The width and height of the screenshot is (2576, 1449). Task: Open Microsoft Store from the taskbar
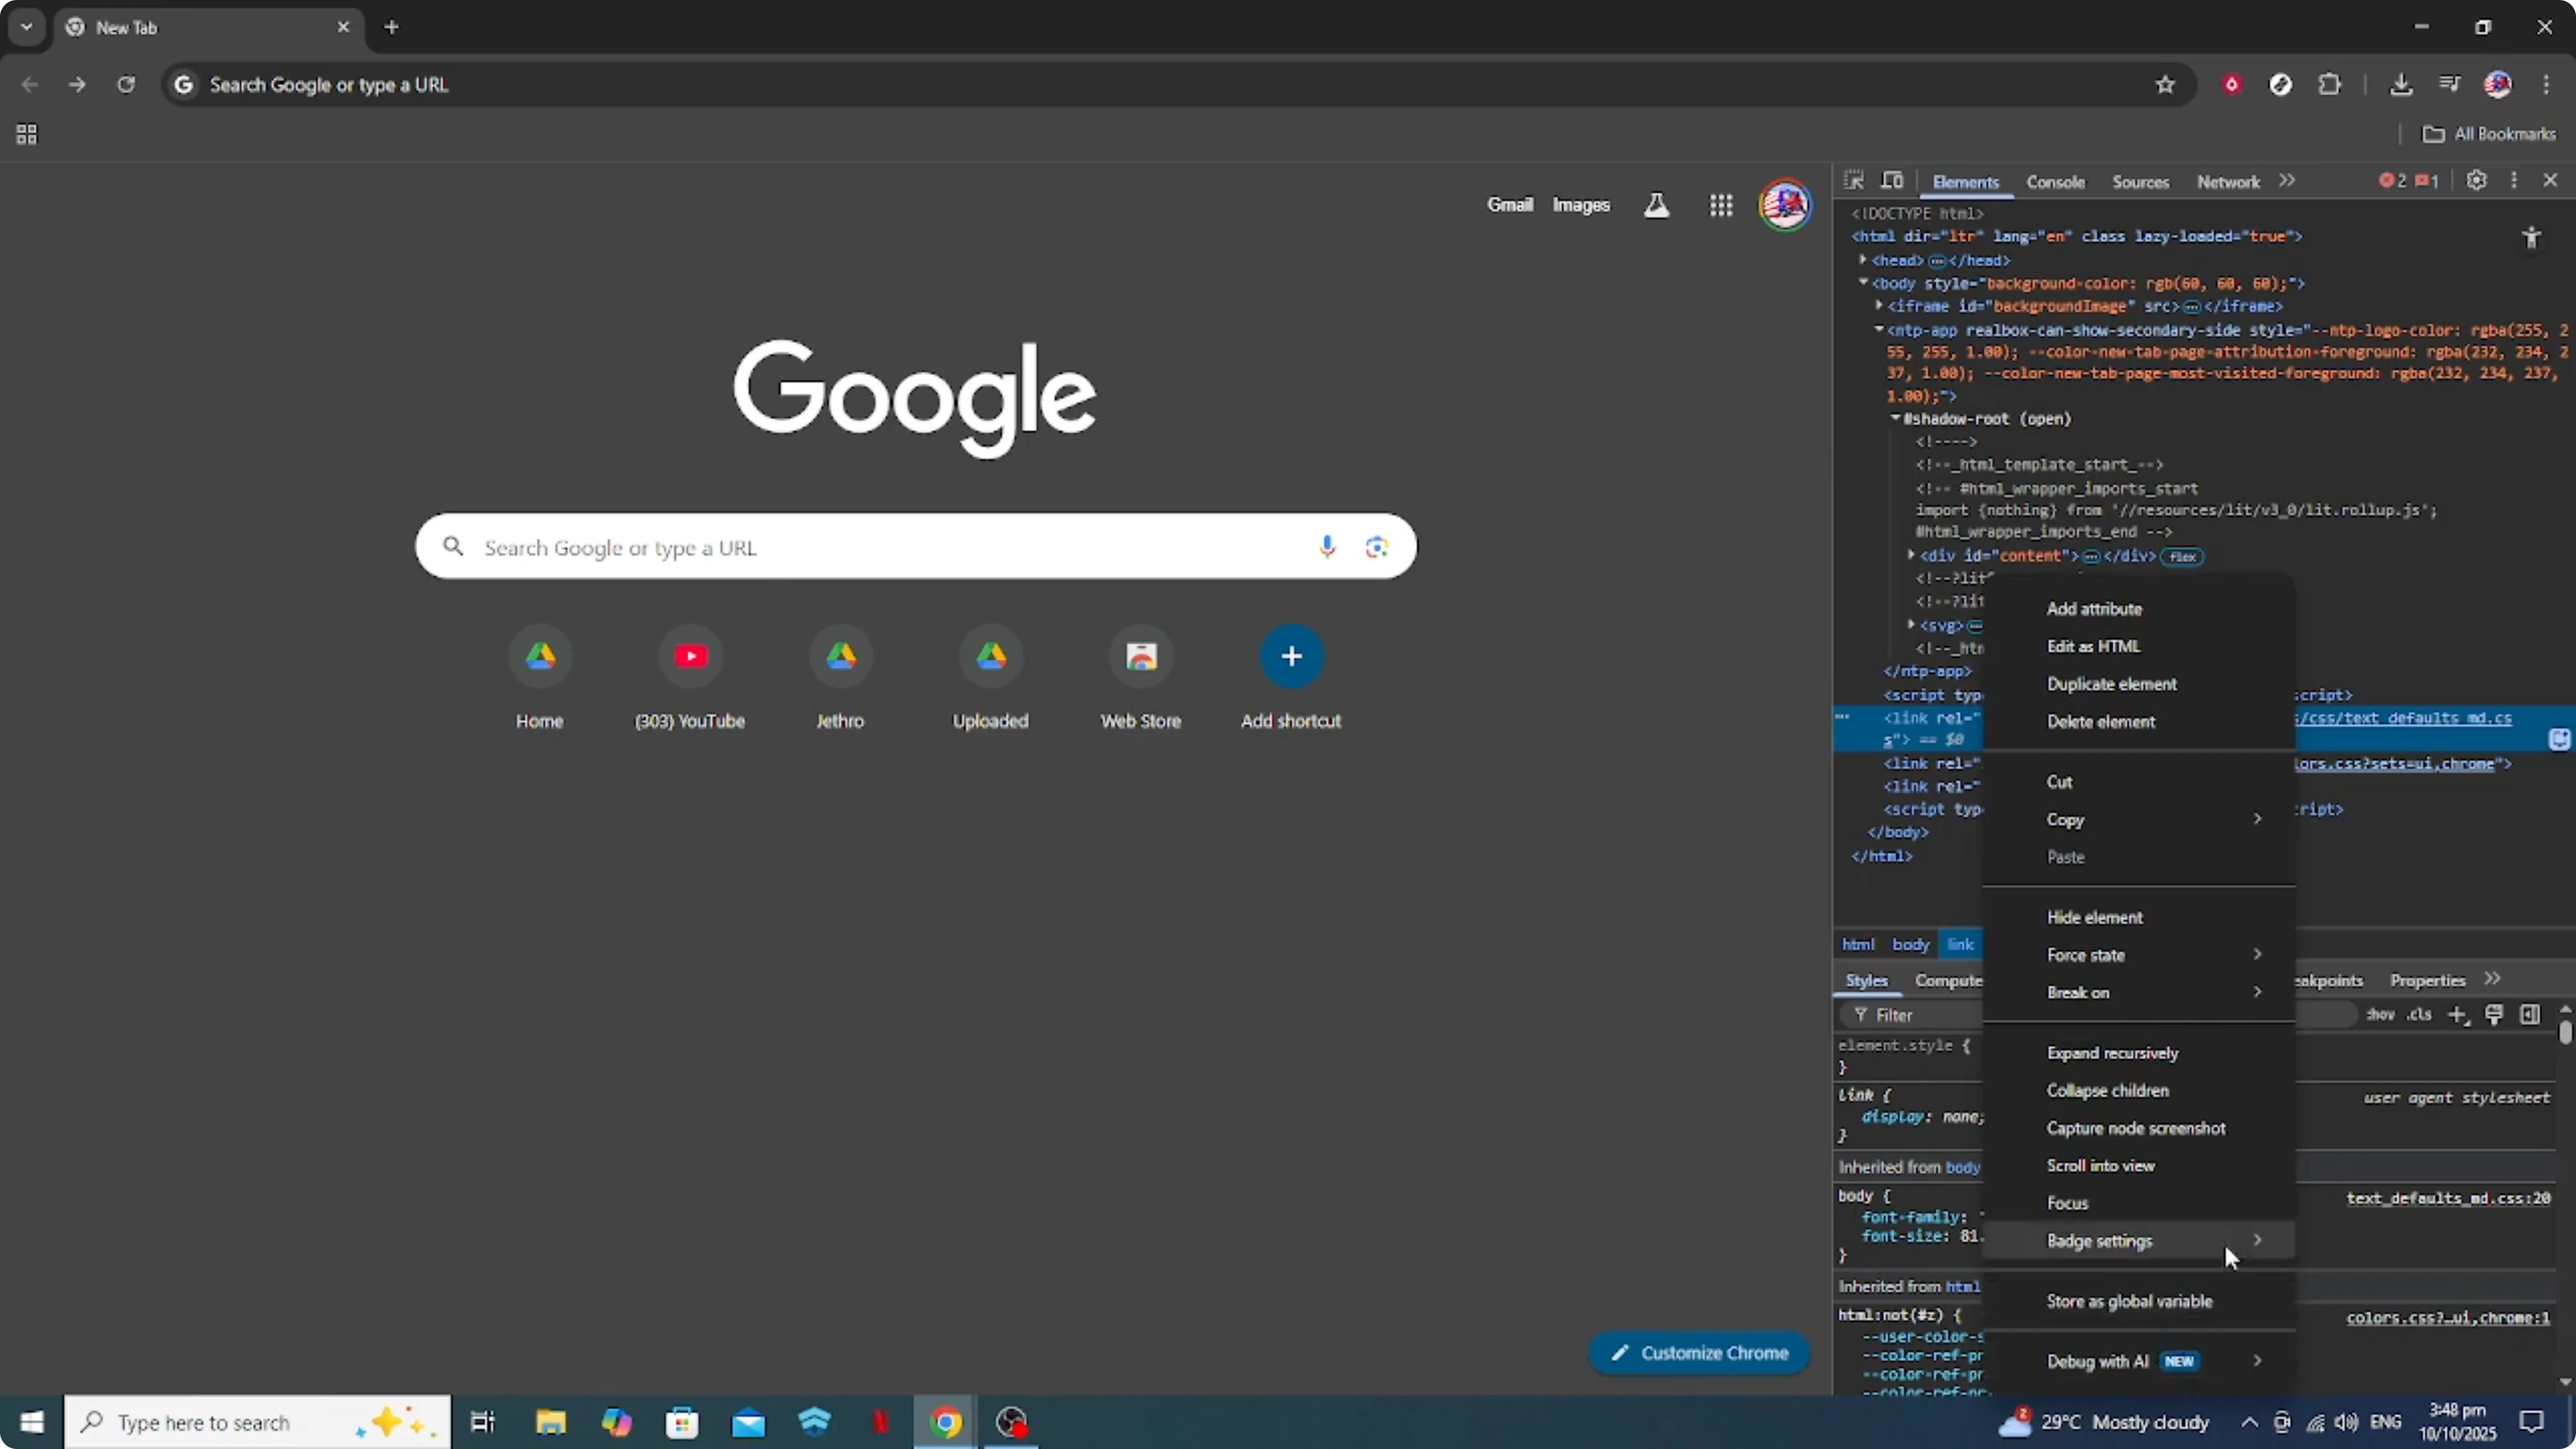pos(682,1422)
